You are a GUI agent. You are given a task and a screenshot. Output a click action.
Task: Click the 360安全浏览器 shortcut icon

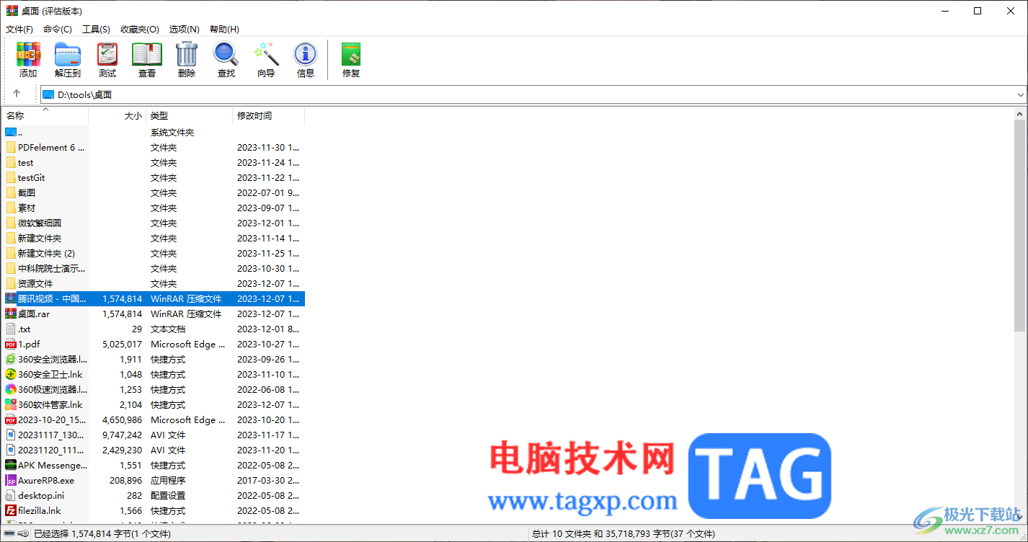point(11,359)
